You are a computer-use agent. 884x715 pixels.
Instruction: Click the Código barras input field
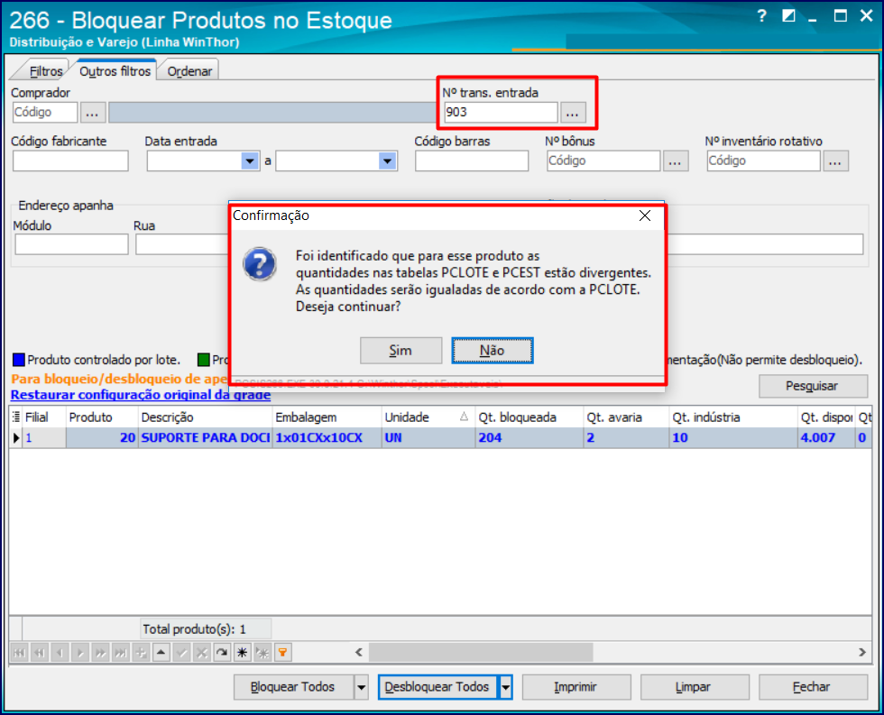[x=472, y=161]
